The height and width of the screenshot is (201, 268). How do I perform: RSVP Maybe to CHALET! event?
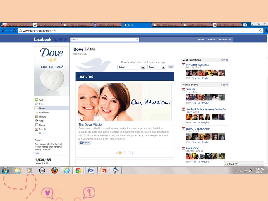coord(205,103)
